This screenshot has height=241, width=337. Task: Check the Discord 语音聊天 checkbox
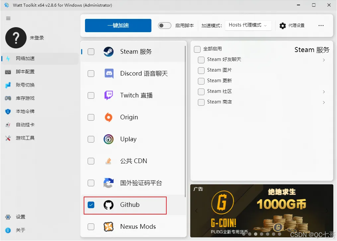tap(91, 74)
